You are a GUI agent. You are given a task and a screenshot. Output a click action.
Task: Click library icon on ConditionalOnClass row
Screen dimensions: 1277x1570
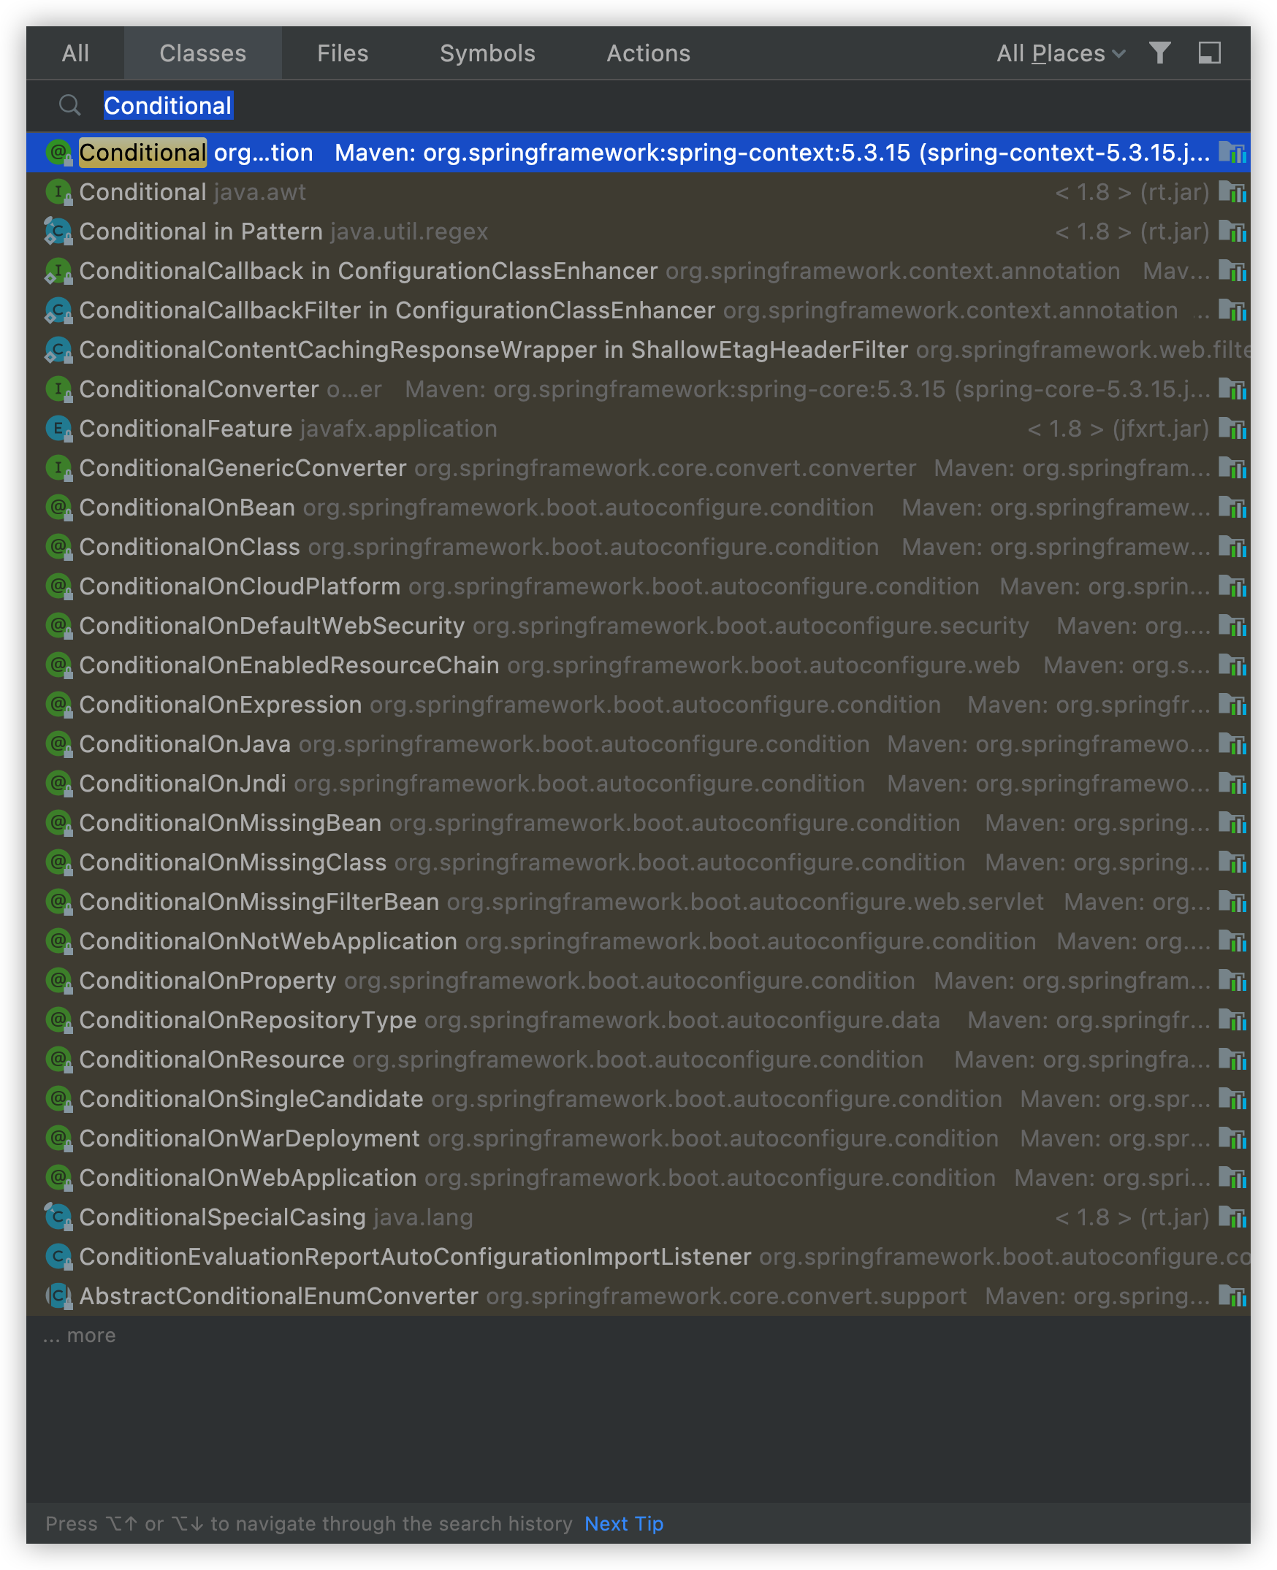coord(1232,546)
